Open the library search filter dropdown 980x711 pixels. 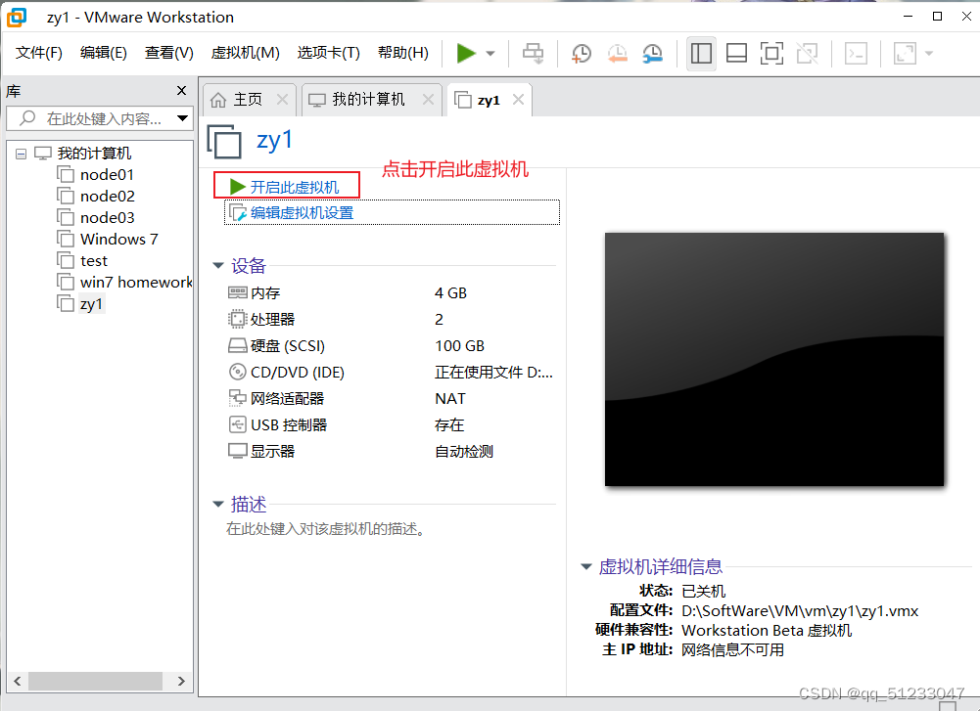(182, 118)
